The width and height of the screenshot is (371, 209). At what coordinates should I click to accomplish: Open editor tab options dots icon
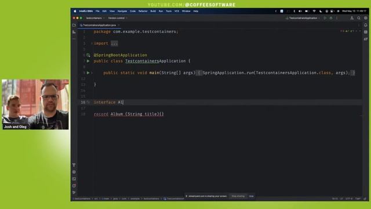click(x=359, y=25)
